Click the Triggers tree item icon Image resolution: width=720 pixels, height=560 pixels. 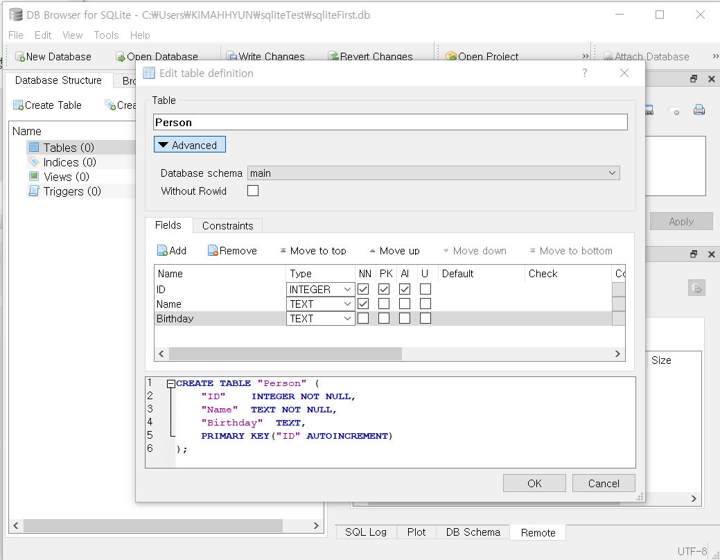tap(34, 191)
